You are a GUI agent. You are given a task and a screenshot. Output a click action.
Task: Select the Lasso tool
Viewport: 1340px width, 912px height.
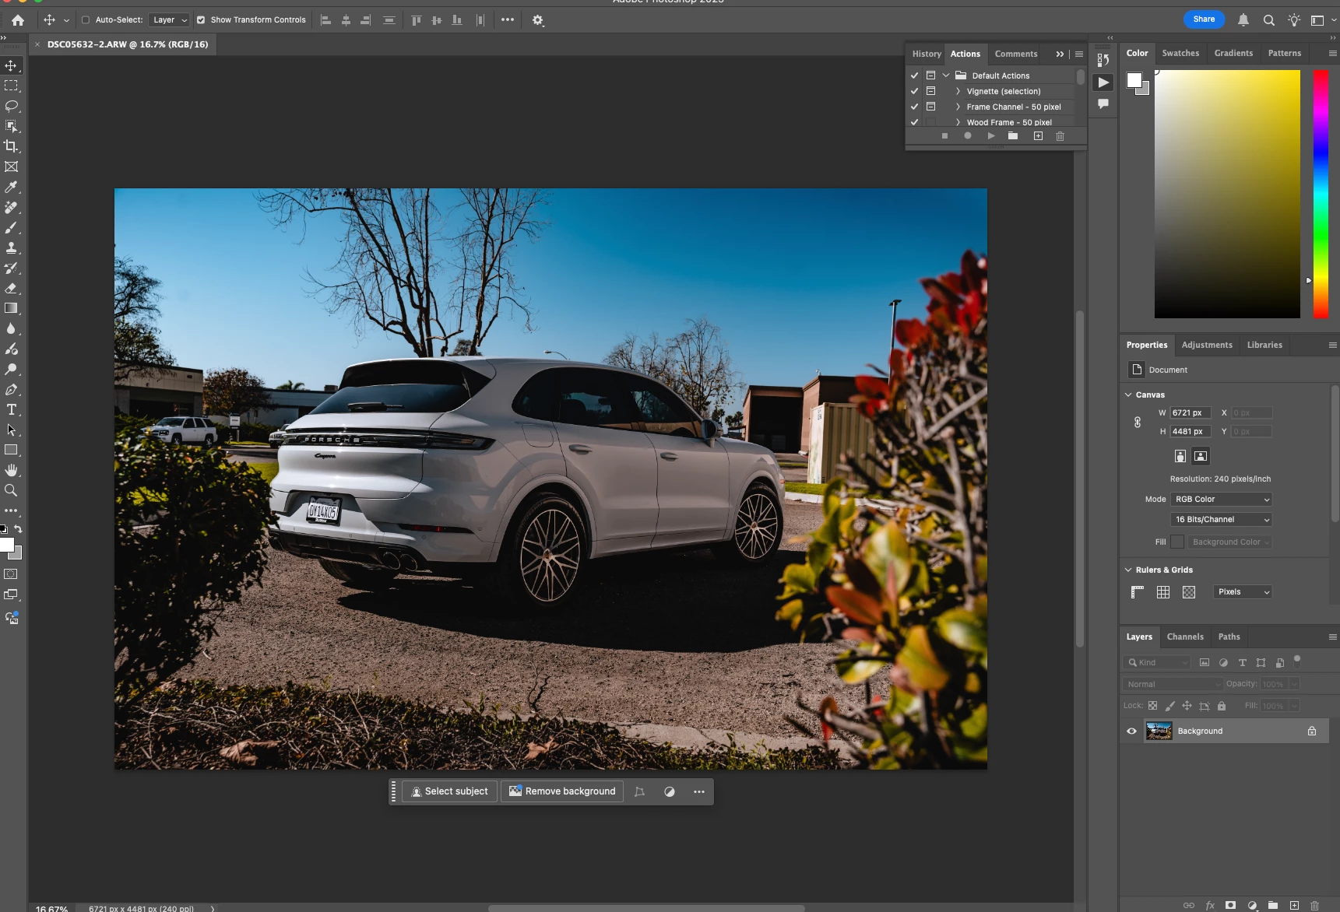pyautogui.click(x=11, y=106)
